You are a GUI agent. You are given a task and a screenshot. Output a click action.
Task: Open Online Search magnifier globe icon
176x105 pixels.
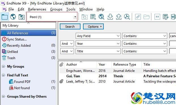[101, 17]
